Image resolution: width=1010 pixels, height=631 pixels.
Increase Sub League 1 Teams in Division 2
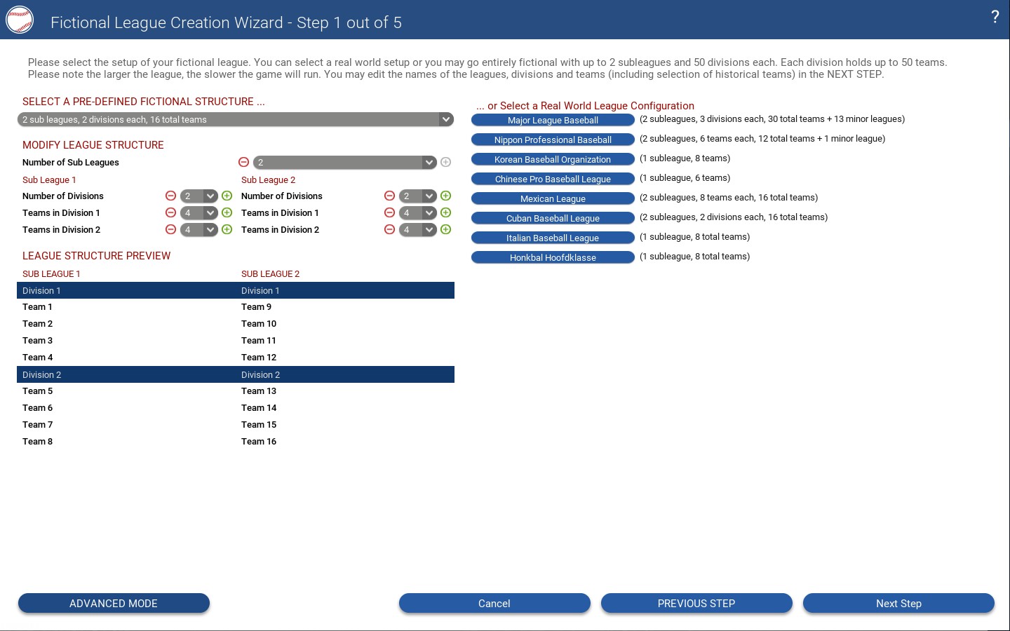pos(227,229)
